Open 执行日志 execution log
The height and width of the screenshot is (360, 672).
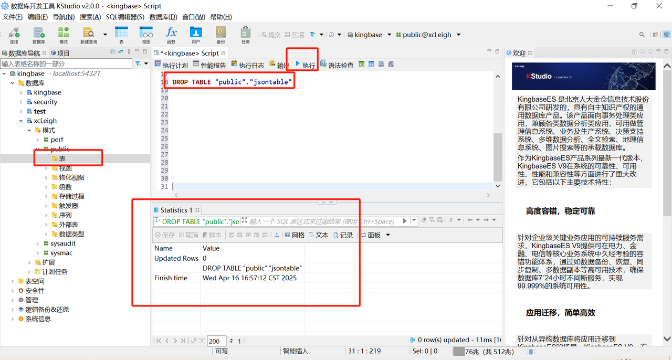248,65
